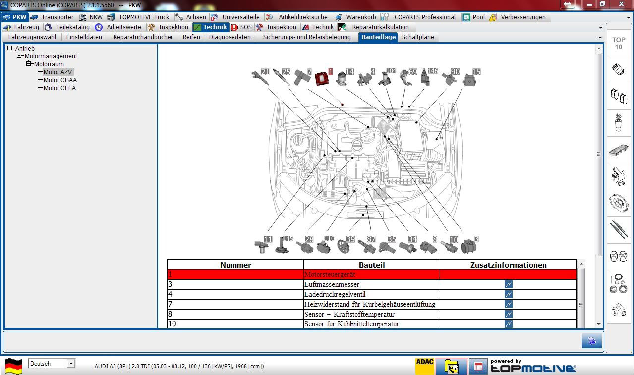Open overflow arrow of the Fahrzeug toolbar row

click(600, 27)
